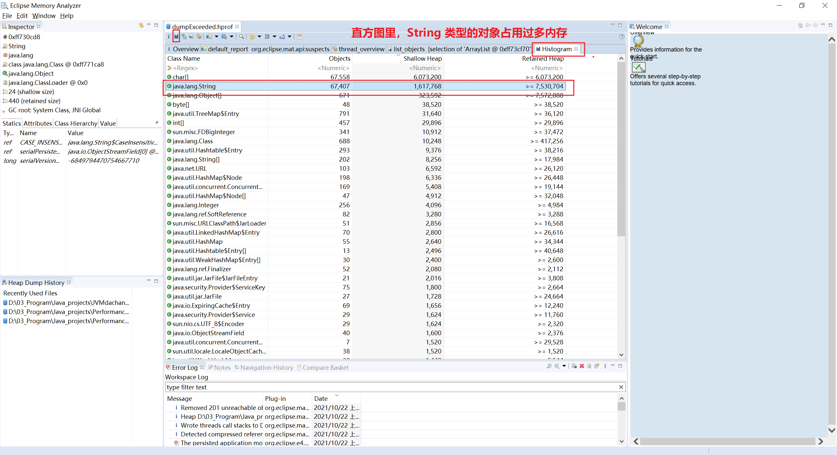Open dropdown arrow next to export icon
Viewport: 837px width, 455px height.
(289, 37)
